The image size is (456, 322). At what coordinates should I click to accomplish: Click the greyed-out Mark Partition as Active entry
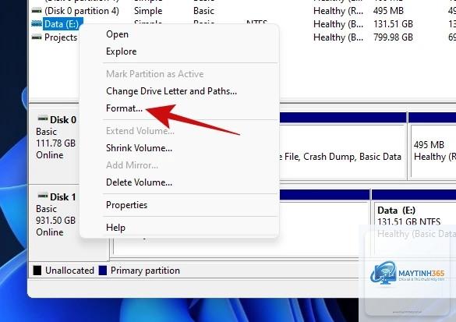(154, 74)
